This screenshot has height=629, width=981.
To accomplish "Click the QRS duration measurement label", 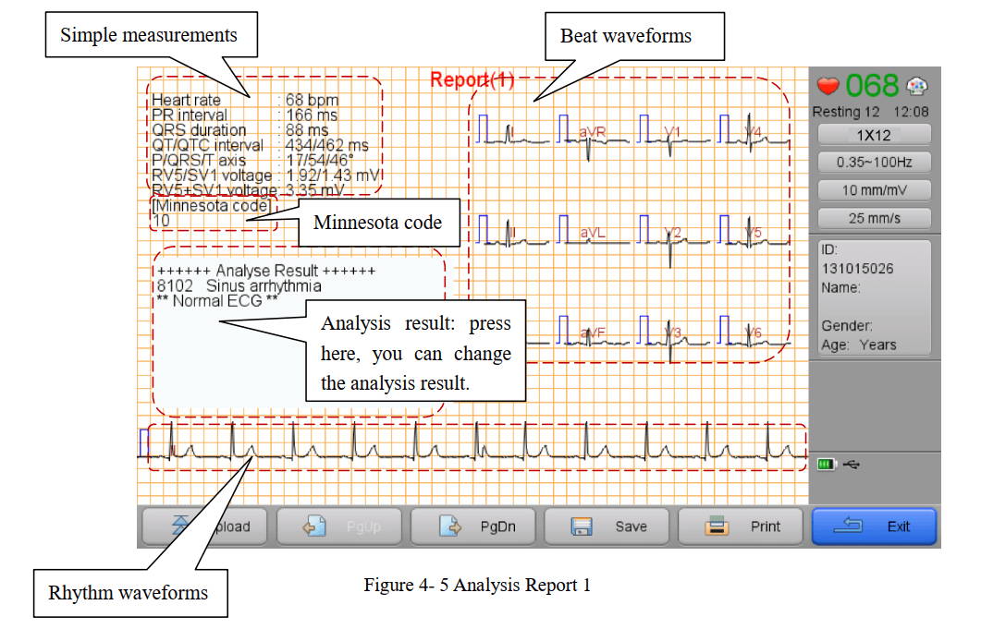I will (199, 130).
